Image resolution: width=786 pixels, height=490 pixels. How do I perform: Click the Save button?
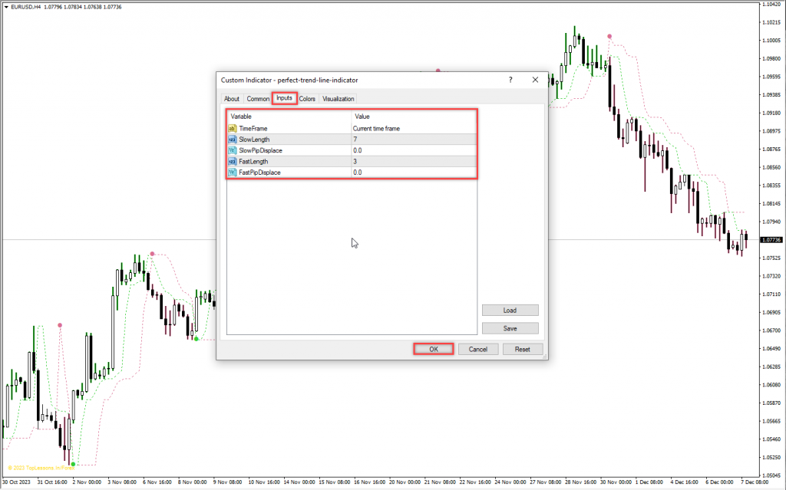coord(510,328)
